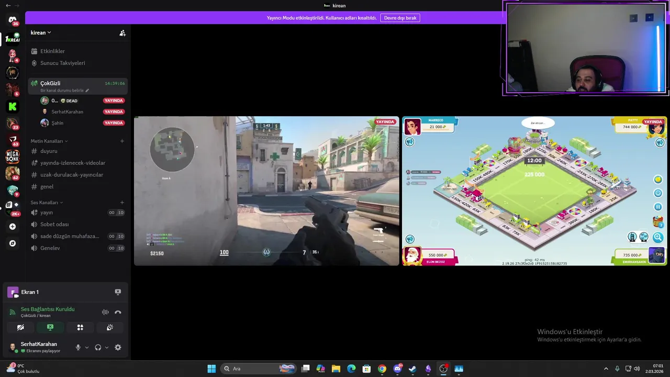Screen dimensions: 670x377
Task: Open the soundboard icon
Action: click(110, 327)
